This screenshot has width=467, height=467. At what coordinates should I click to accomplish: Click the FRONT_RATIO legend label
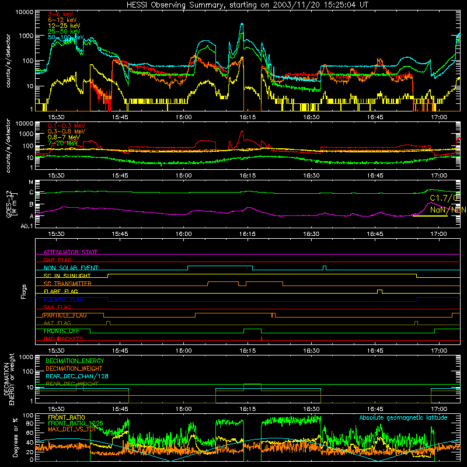[x=67, y=417]
